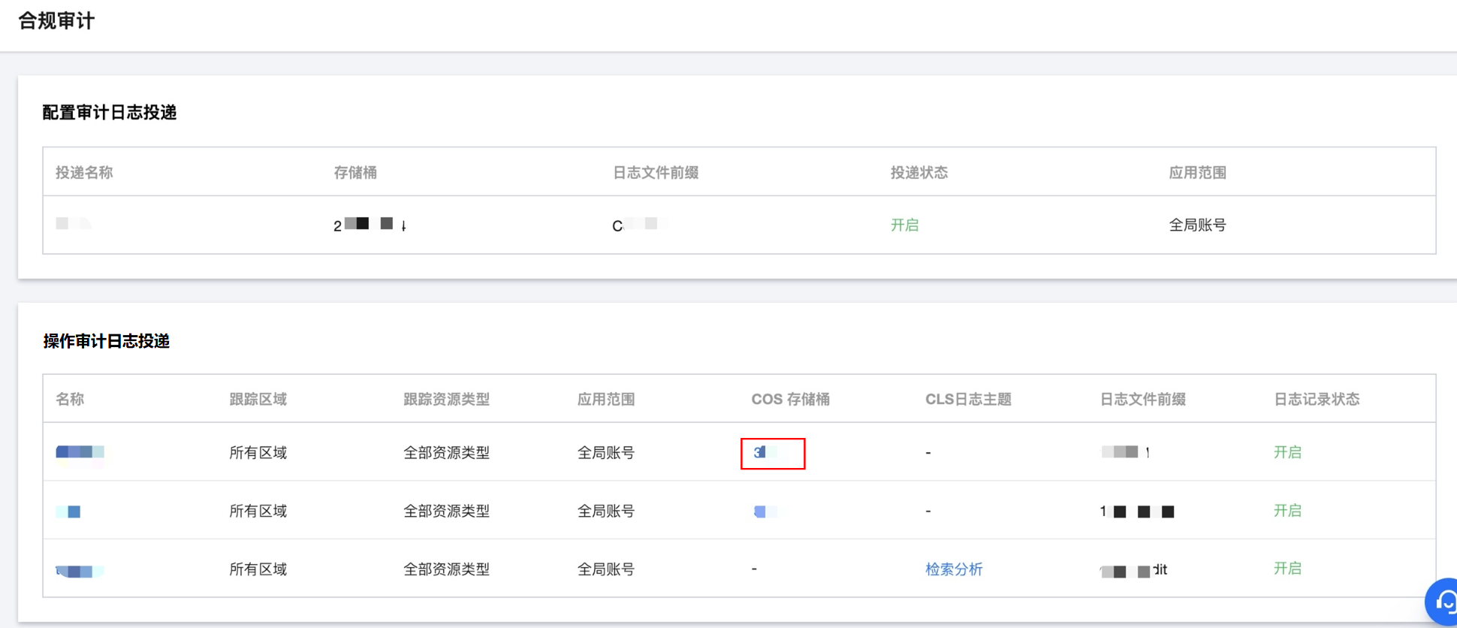Click the 跟踪资源类型 column header
This screenshot has height=628, width=1457.
pos(446,400)
